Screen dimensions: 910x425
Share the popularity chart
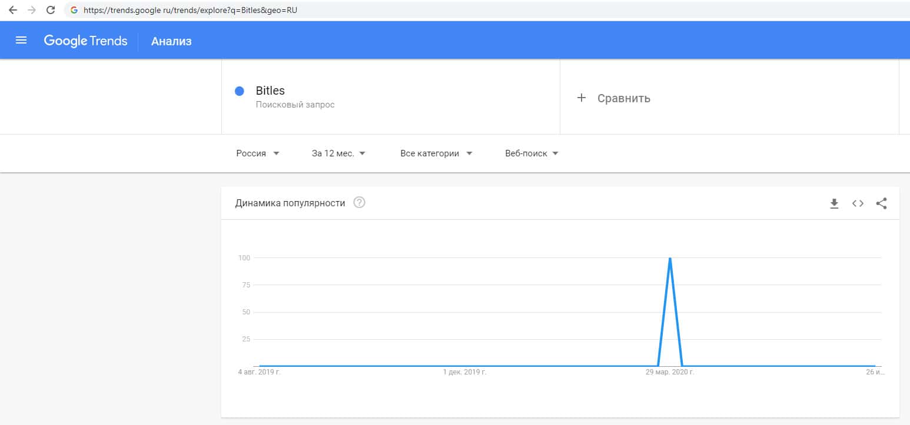coord(881,203)
